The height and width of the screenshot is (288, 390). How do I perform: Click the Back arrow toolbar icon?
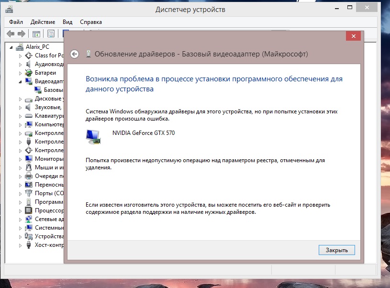[11, 33]
